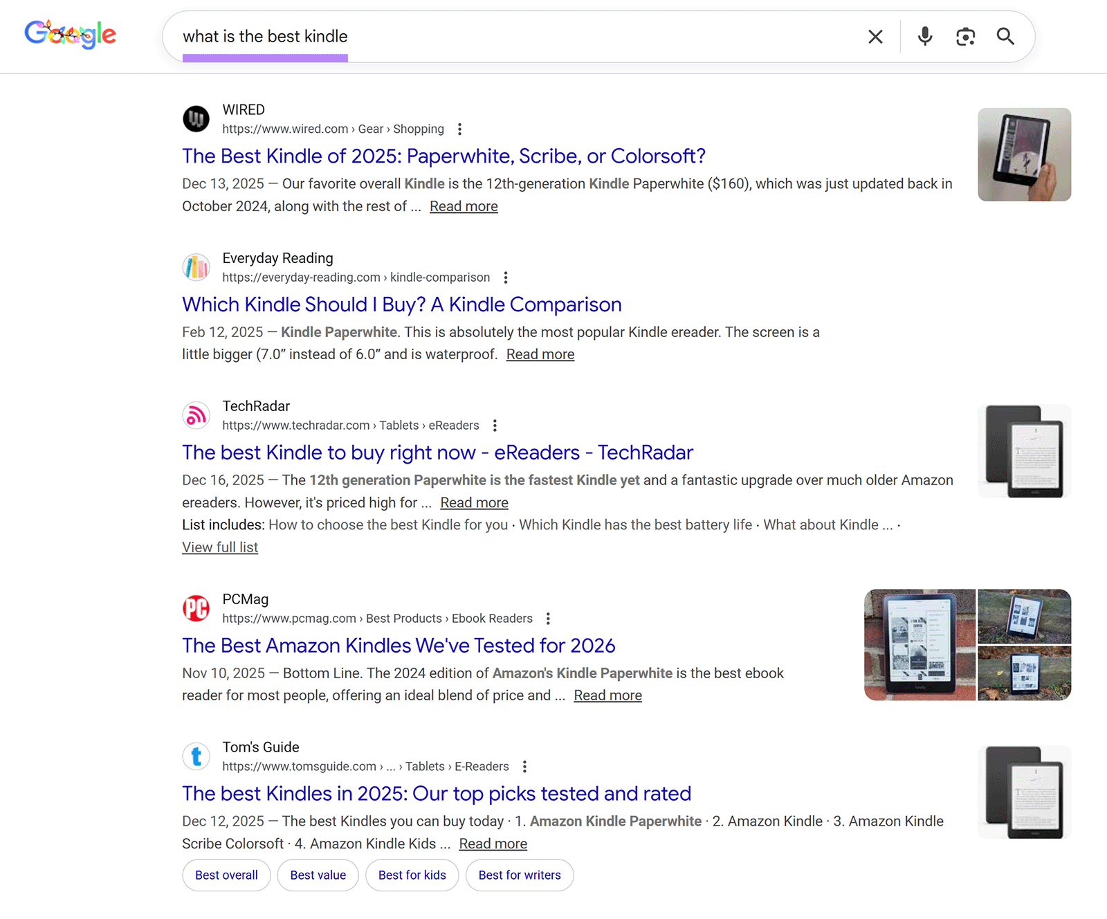
Task: Toggle the Best value filter chip
Action: [x=318, y=875]
